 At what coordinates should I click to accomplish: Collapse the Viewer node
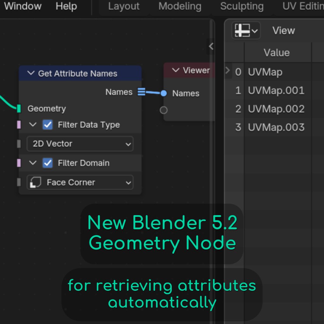pyautogui.click(x=176, y=70)
